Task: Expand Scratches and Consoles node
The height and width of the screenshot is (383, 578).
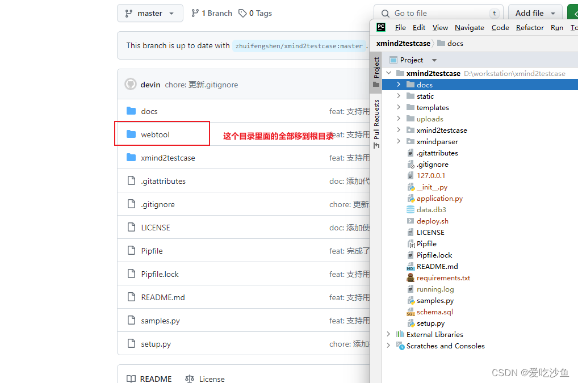Action: click(388, 346)
